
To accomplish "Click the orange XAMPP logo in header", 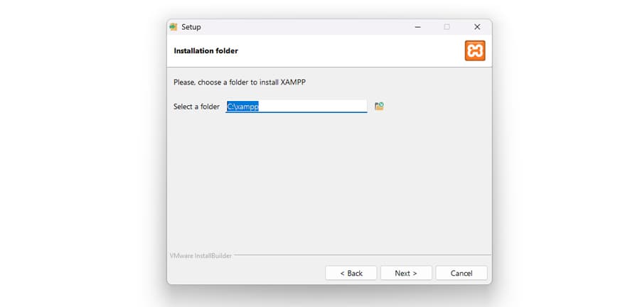I will (475, 51).
